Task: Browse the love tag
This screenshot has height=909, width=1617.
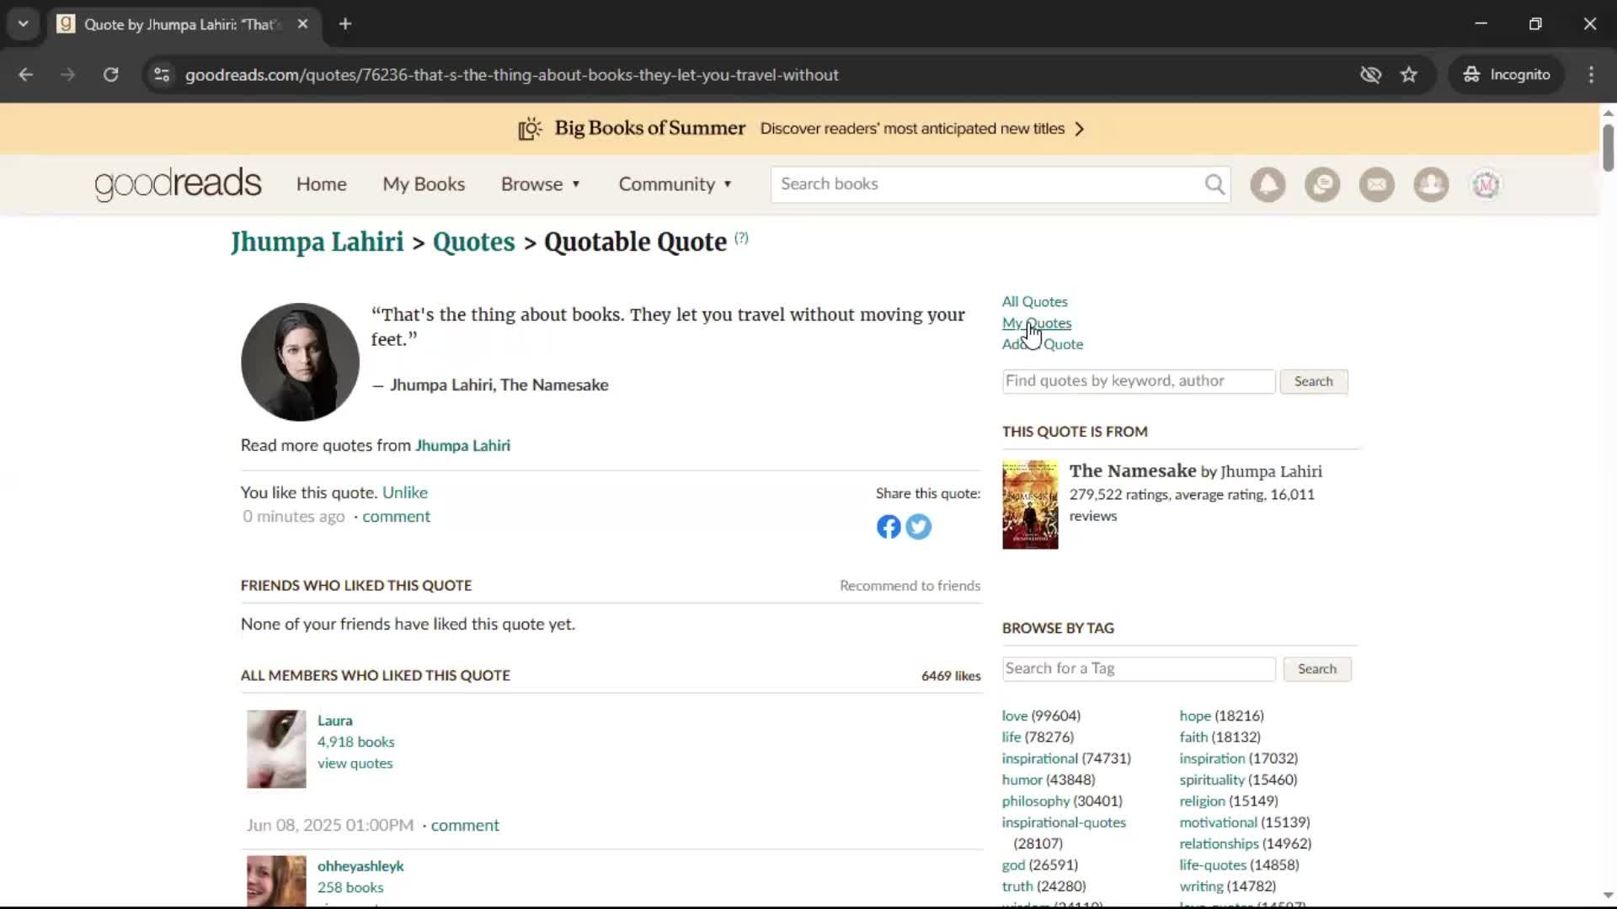Action: coord(1015,715)
